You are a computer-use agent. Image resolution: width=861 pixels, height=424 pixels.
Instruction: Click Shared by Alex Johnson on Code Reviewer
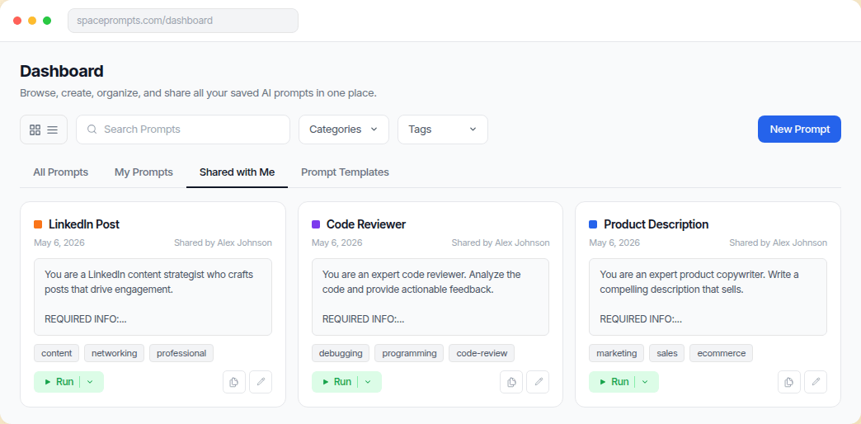click(x=501, y=243)
